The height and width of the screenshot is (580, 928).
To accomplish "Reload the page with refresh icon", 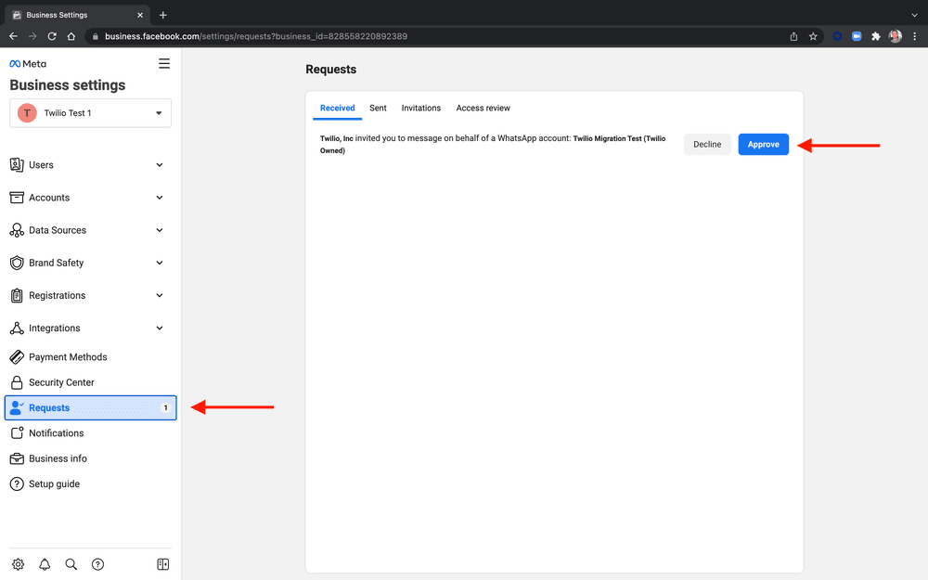I will click(52, 36).
